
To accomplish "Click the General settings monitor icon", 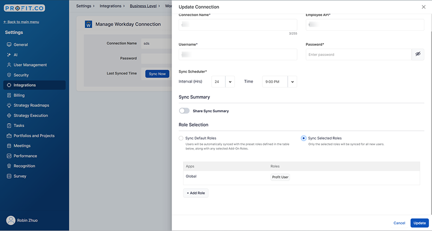I will coord(9,44).
